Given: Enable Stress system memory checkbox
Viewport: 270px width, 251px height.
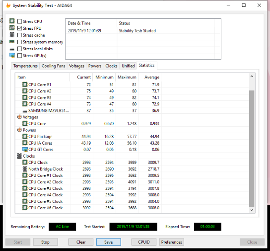Looking at the screenshot, I should [x=20, y=42].
